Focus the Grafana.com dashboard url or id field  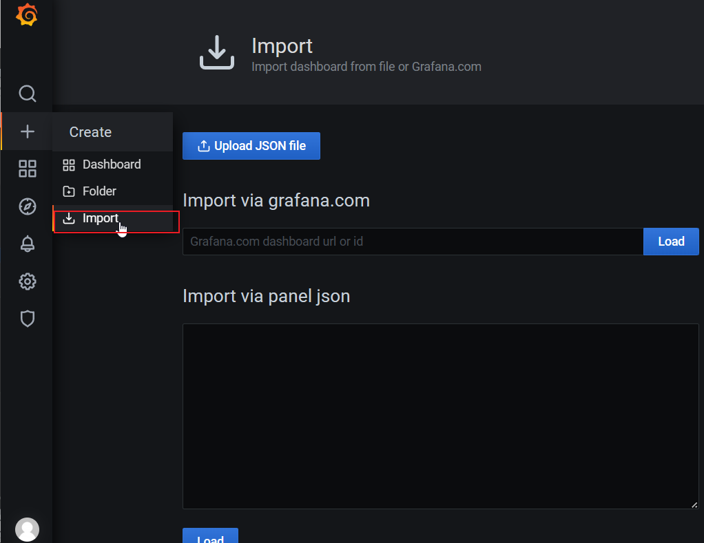(x=413, y=242)
